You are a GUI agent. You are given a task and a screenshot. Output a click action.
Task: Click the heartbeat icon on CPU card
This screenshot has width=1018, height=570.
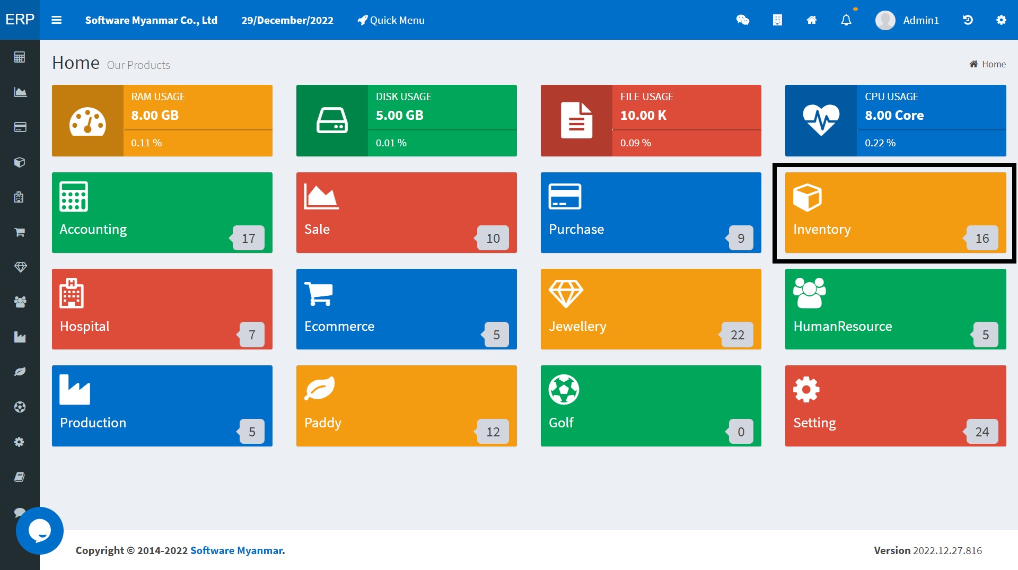tap(821, 120)
